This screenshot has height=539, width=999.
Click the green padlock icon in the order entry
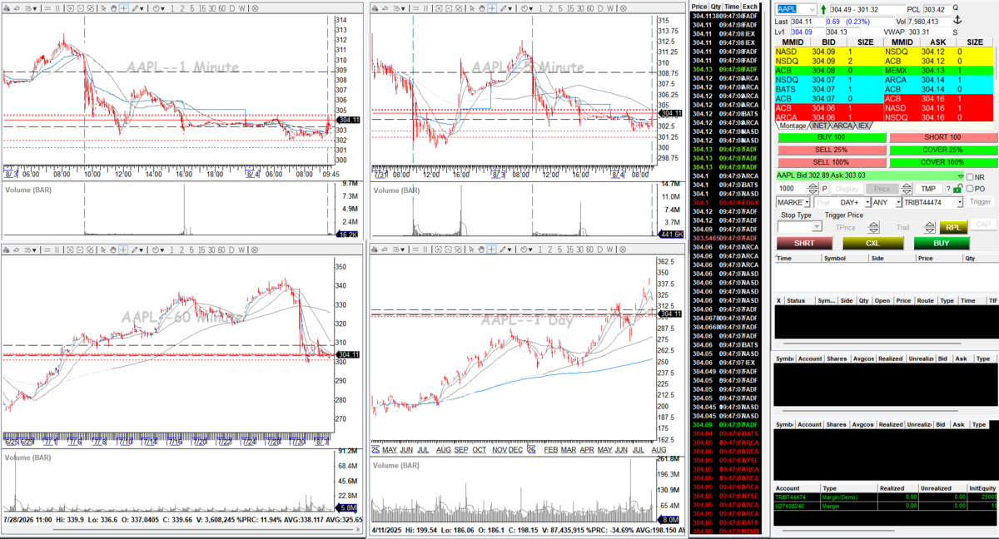957,188
